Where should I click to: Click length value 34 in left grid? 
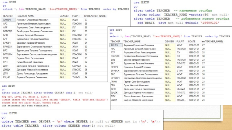tap(86, 54)
